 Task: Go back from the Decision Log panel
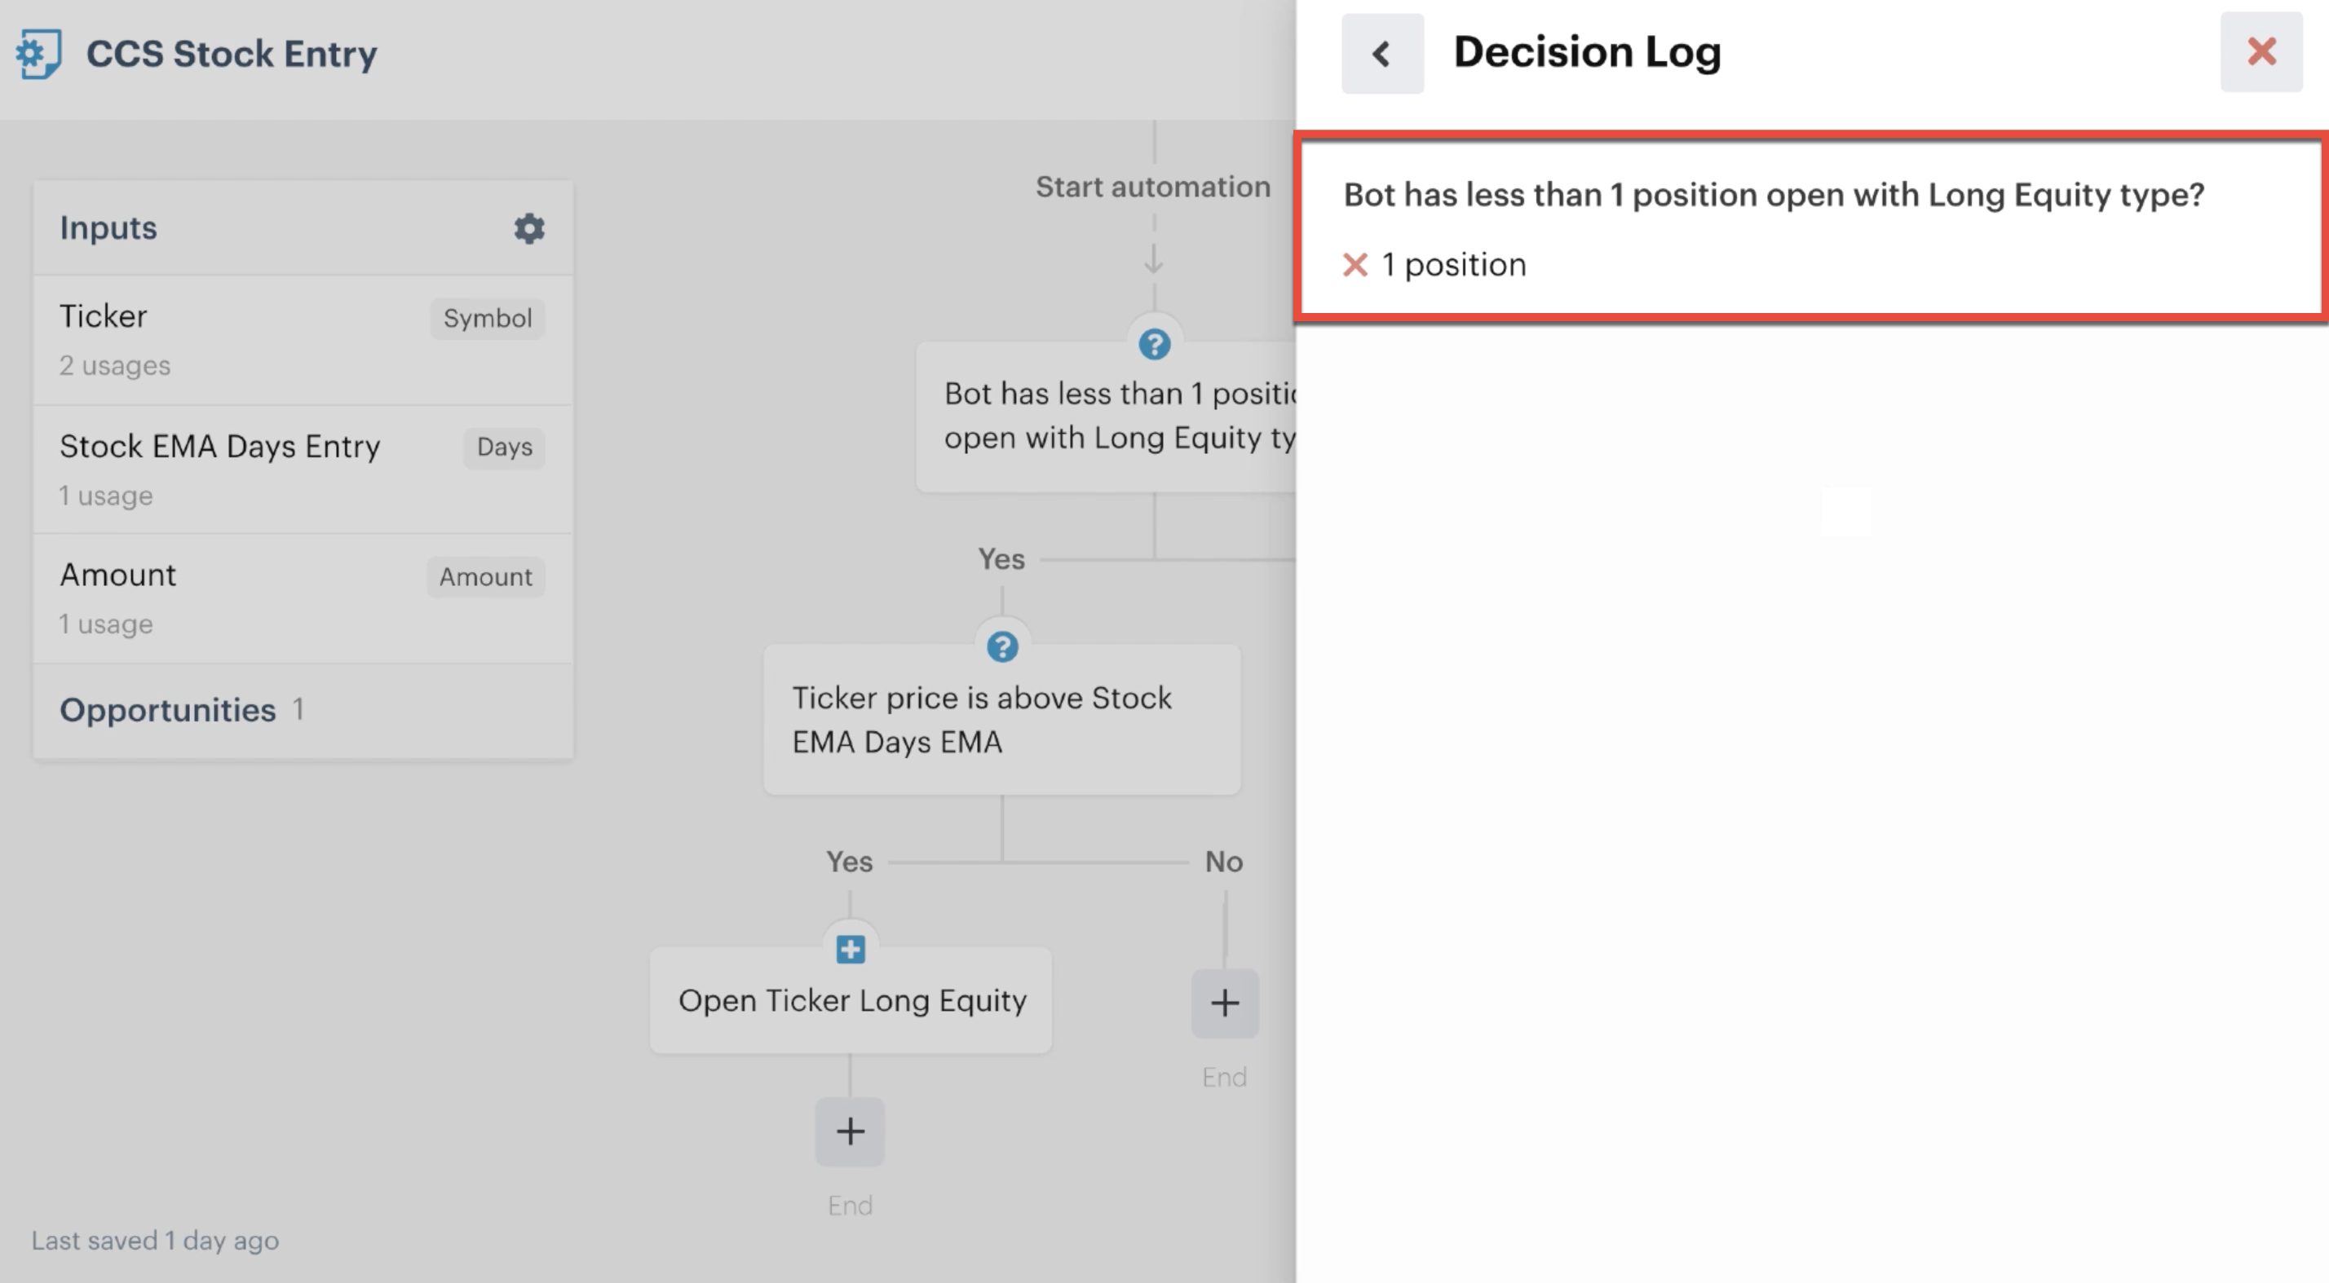point(1382,53)
